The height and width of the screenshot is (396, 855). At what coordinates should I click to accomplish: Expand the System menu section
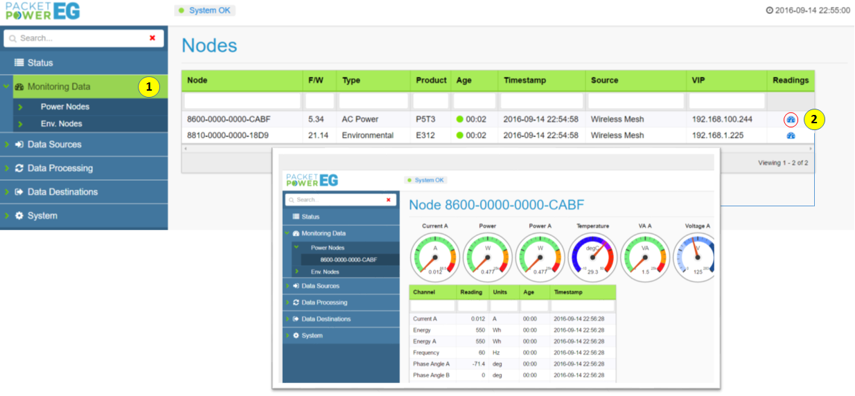(42, 216)
